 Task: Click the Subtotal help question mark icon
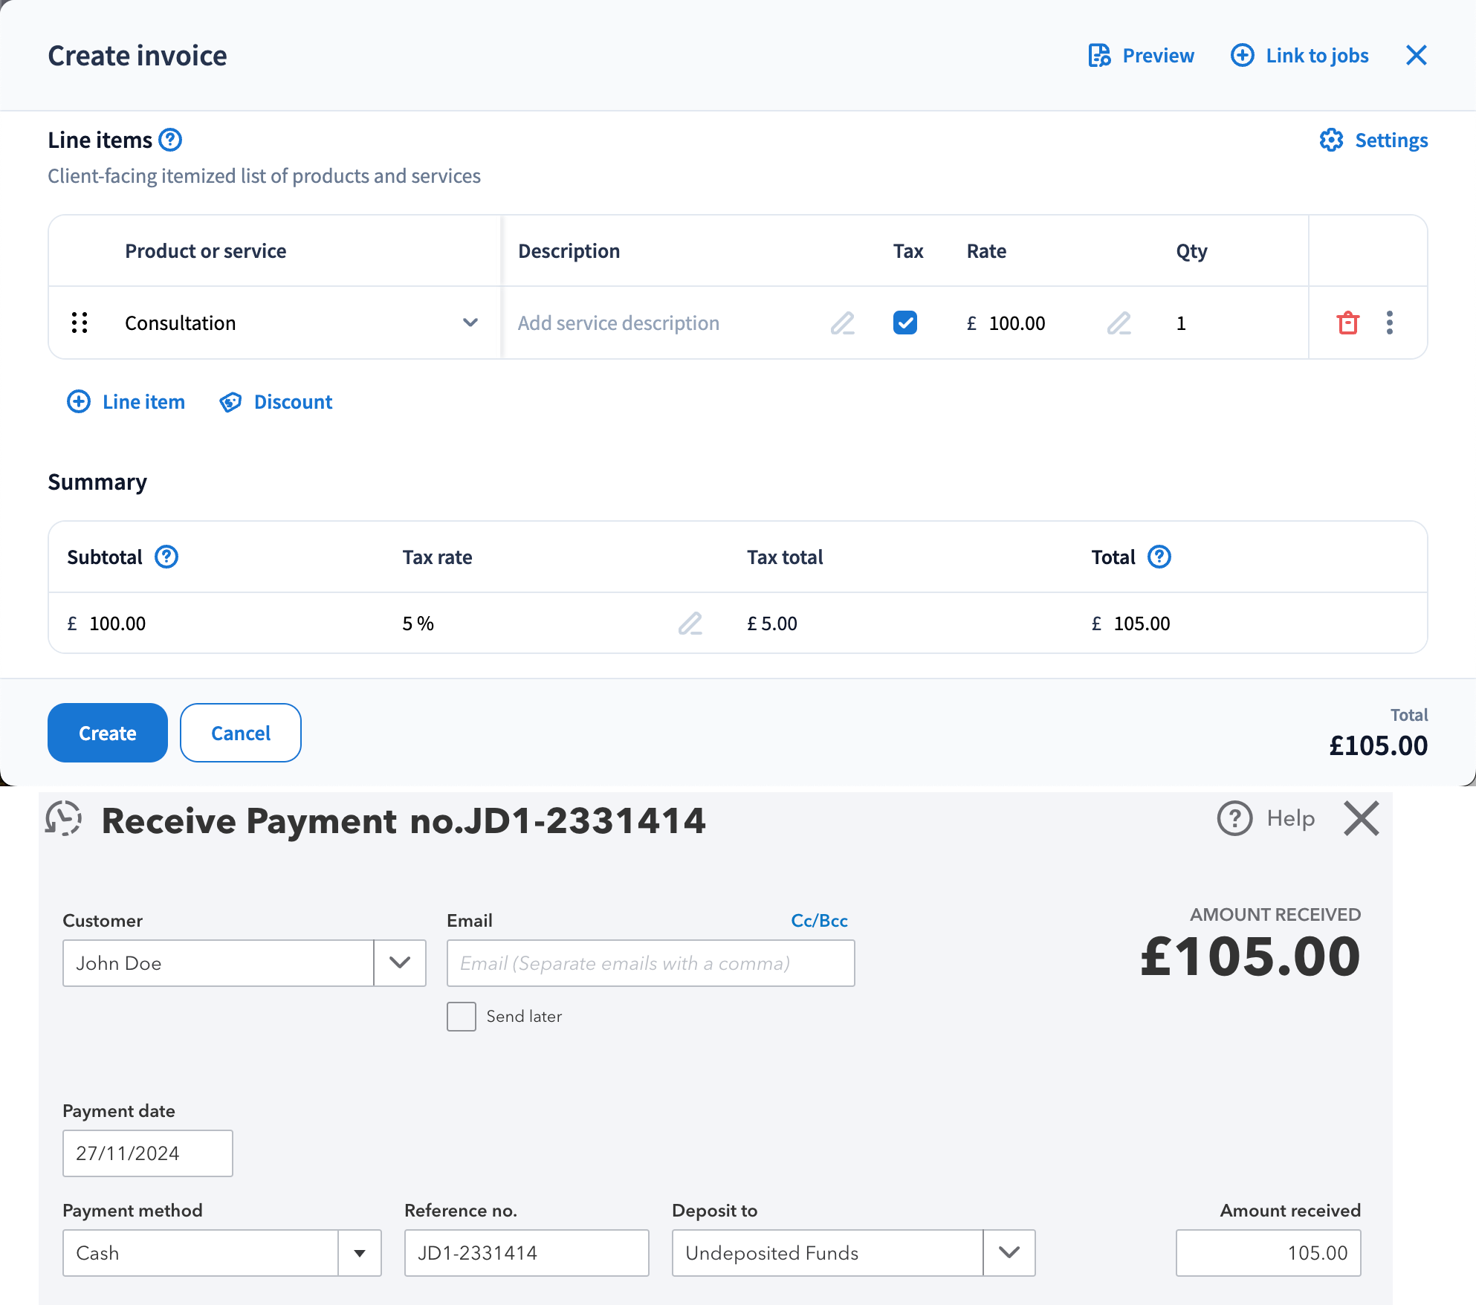(166, 557)
